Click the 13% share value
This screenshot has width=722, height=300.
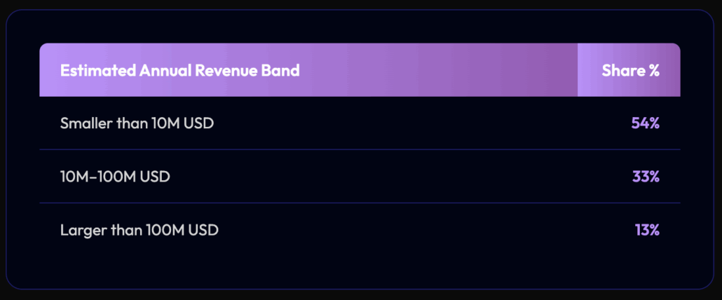pyautogui.click(x=646, y=229)
